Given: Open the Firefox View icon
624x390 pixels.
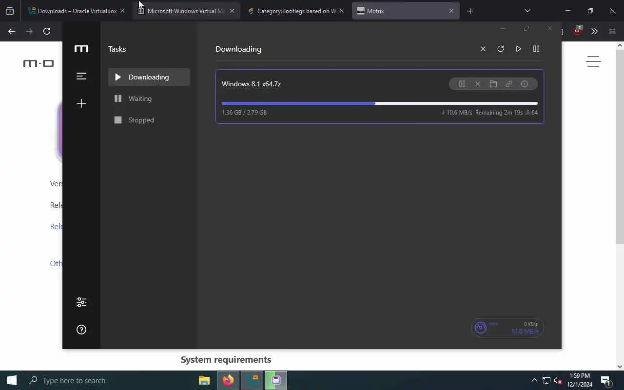Looking at the screenshot, I should click(x=10, y=11).
